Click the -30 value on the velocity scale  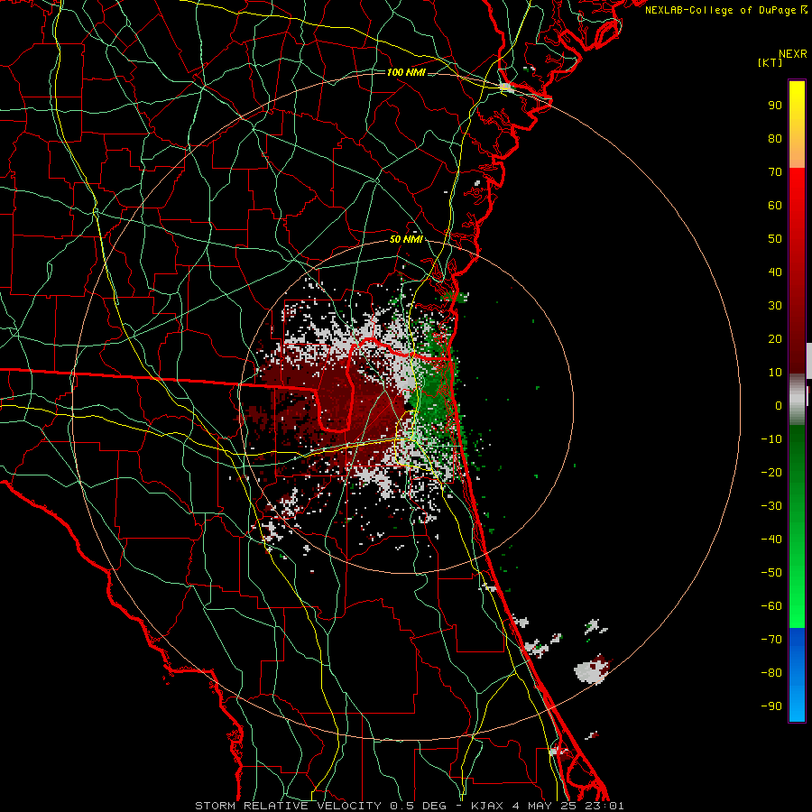coord(771,506)
